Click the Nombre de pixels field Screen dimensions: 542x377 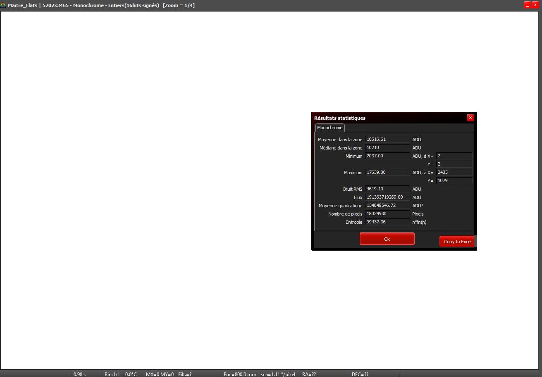(387, 214)
